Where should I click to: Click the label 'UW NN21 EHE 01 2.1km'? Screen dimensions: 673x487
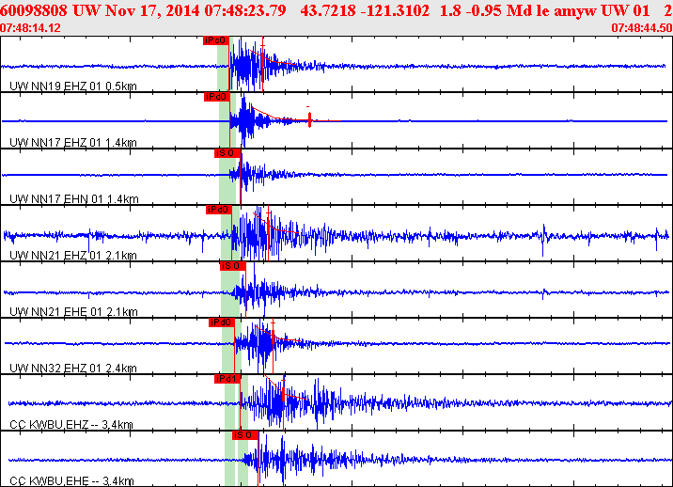73,312
